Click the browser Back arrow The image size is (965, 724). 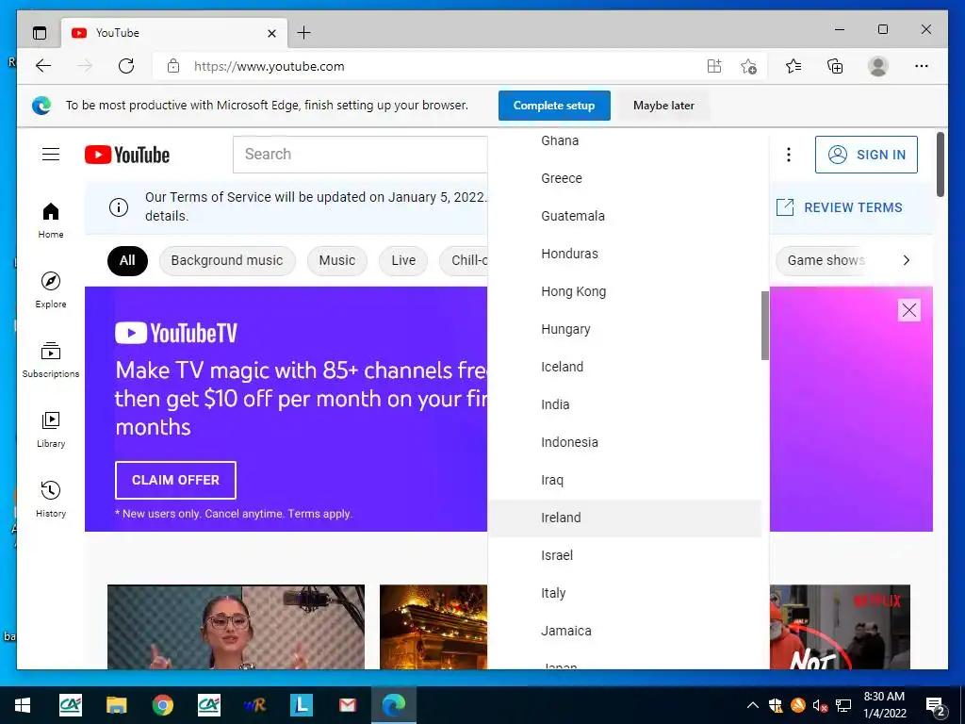[43, 66]
